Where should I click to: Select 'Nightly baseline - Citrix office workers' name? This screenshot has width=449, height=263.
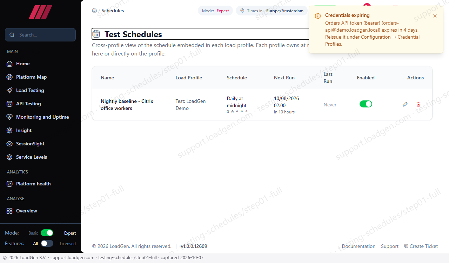pos(127,105)
